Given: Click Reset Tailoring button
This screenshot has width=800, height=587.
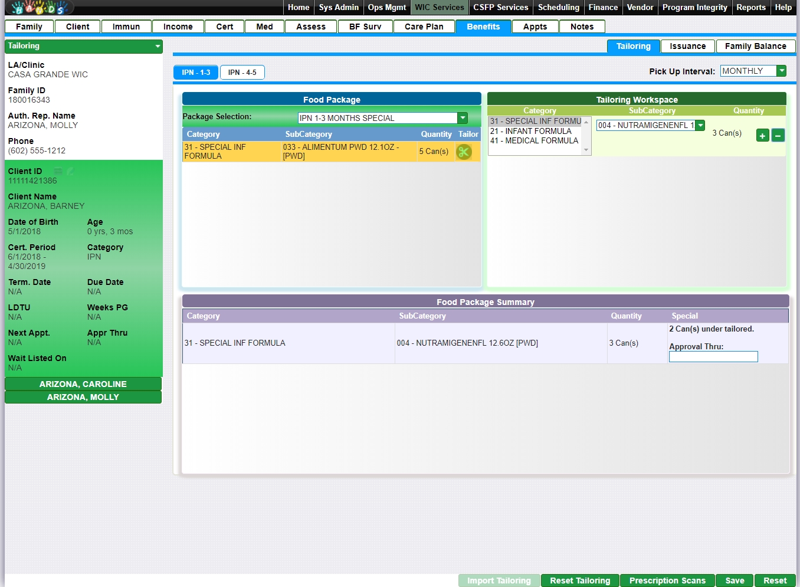Looking at the screenshot, I should point(579,581).
